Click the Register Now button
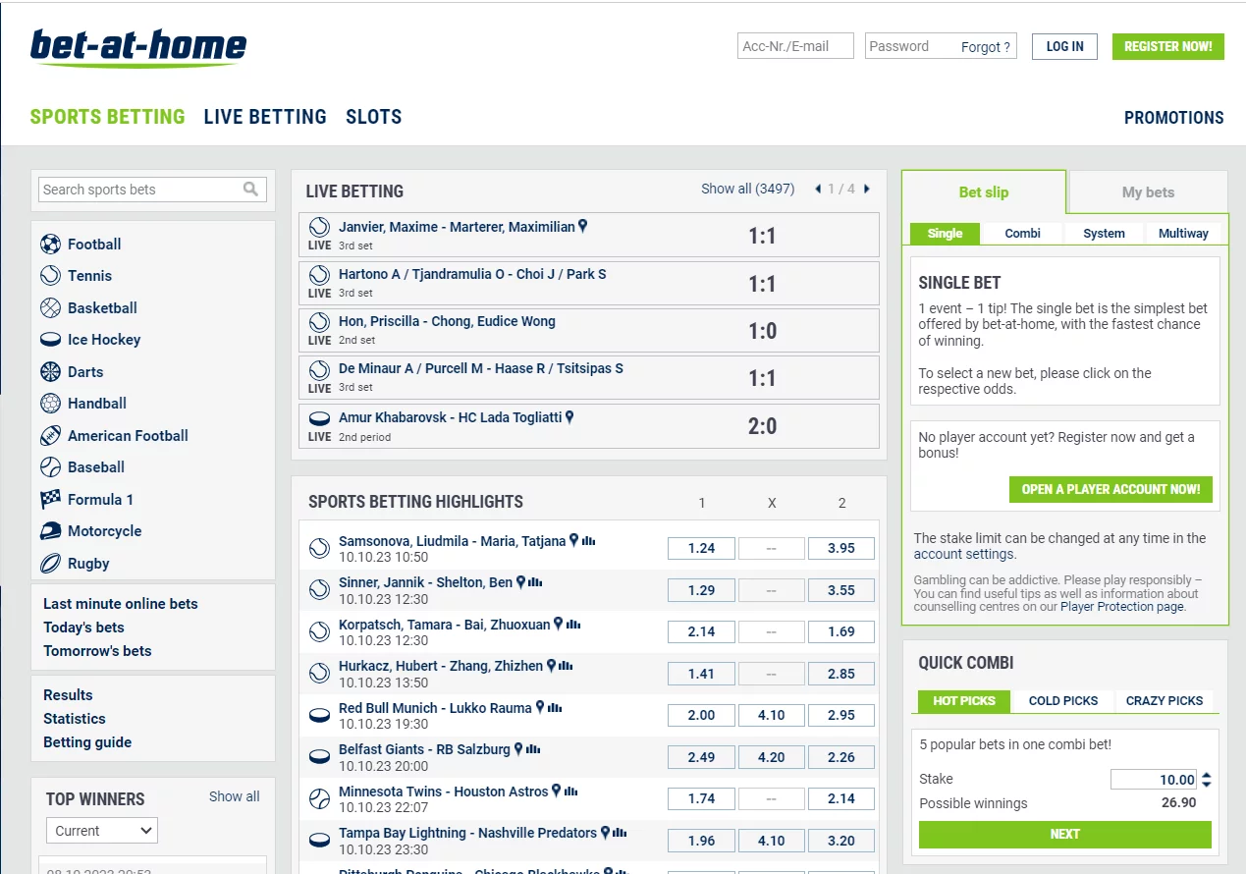The width and height of the screenshot is (1246, 874). pos(1168,46)
